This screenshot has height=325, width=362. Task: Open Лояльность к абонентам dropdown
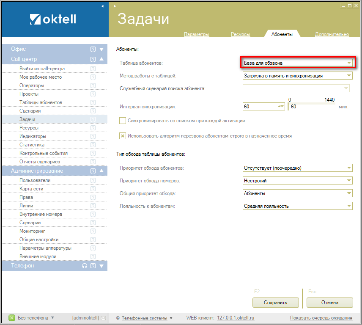[298, 206]
